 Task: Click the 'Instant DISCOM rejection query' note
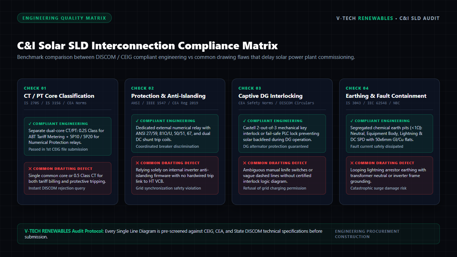[x=57, y=188]
